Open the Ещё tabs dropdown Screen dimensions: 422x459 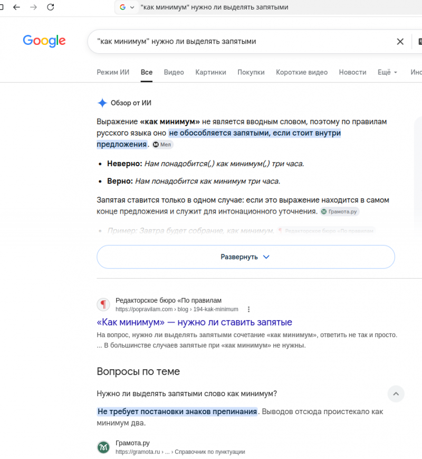point(387,72)
